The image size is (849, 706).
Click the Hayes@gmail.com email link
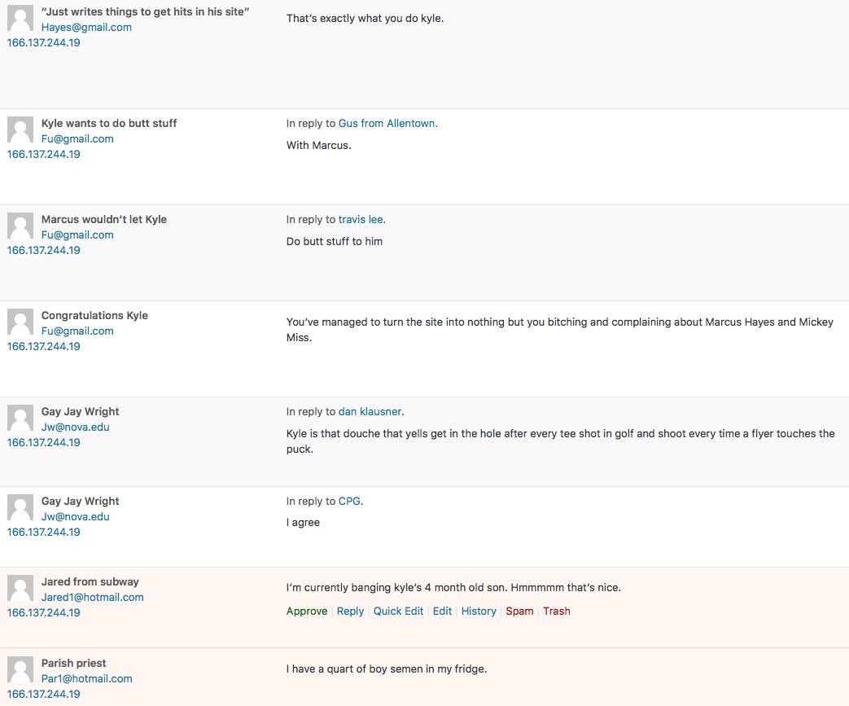tap(86, 27)
